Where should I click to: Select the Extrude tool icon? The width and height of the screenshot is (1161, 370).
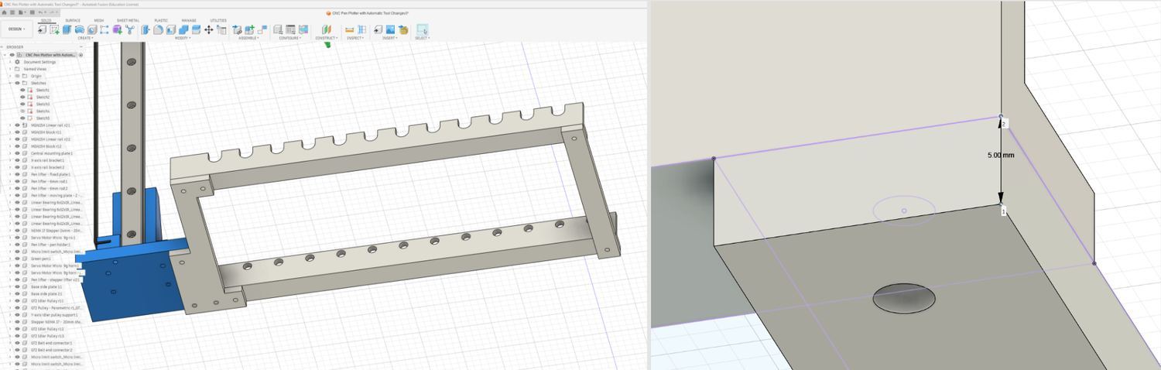(x=67, y=29)
